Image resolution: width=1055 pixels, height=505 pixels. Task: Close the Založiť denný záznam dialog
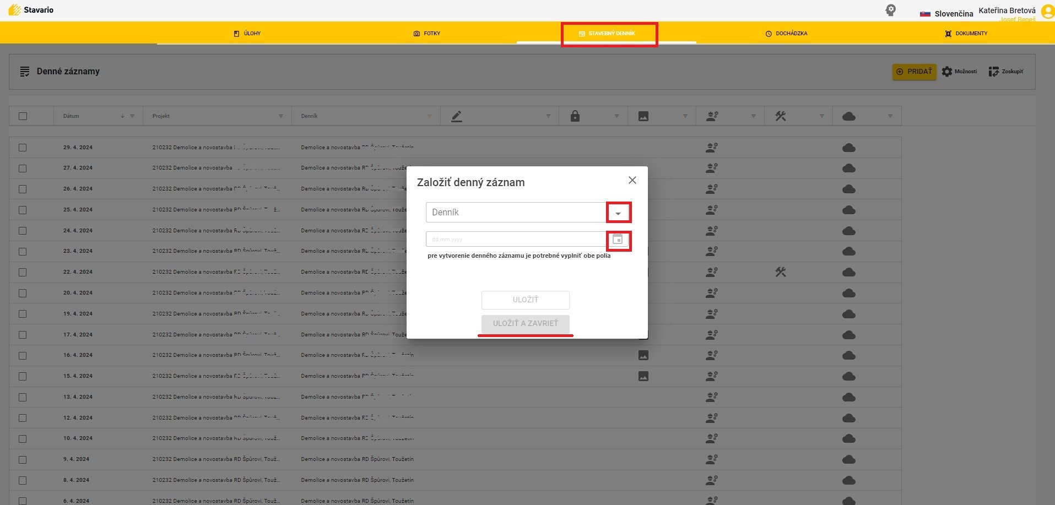click(632, 180)
